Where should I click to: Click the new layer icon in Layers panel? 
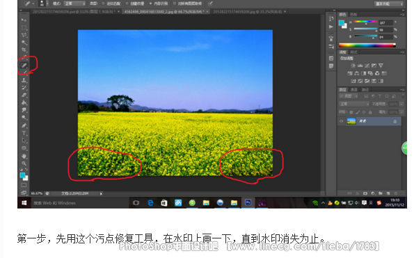(388, 193)
